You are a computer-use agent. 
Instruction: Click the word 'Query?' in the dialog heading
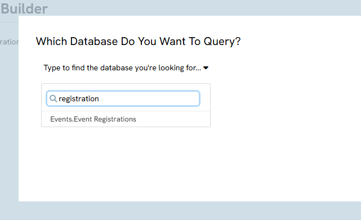222,42
